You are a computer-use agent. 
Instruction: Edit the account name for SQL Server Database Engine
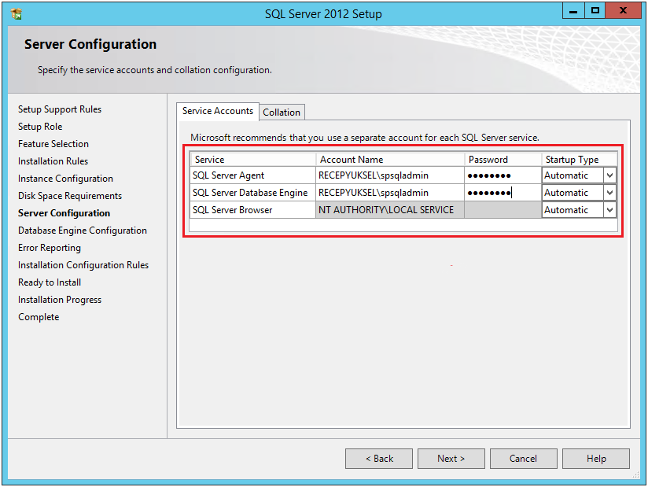click(390, 193)
